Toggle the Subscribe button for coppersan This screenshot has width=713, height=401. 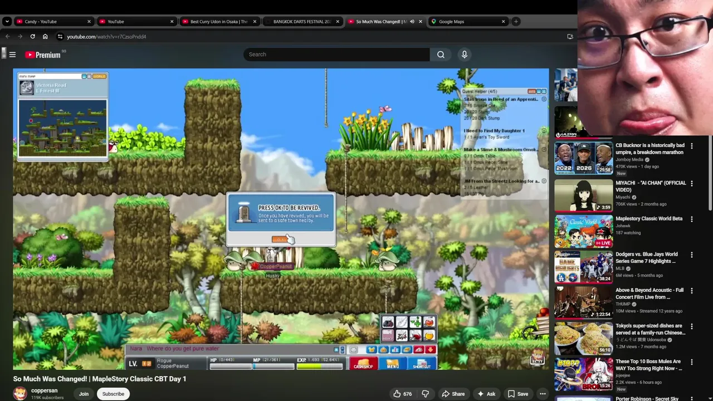(113, 394)
